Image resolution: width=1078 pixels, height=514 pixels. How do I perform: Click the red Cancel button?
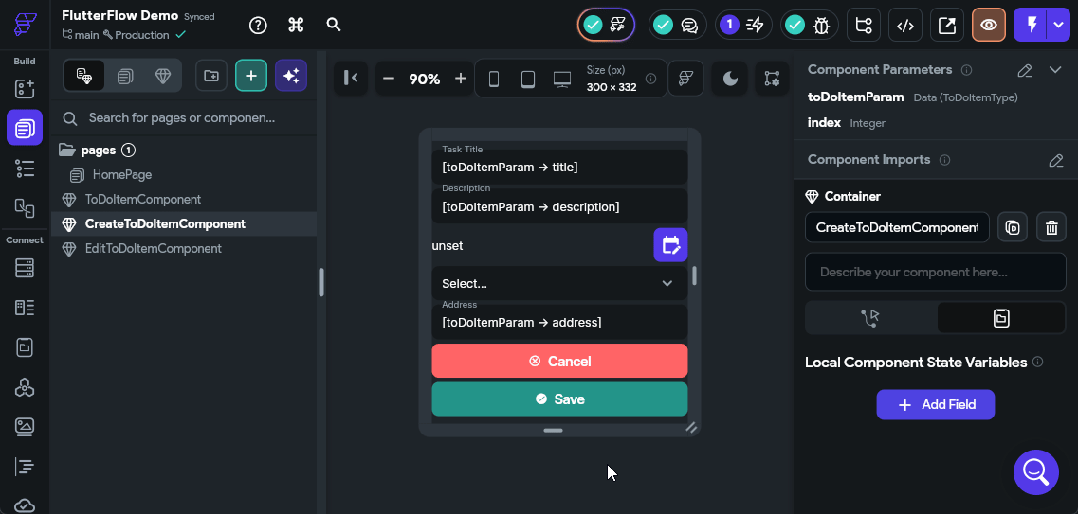(559, 361)
